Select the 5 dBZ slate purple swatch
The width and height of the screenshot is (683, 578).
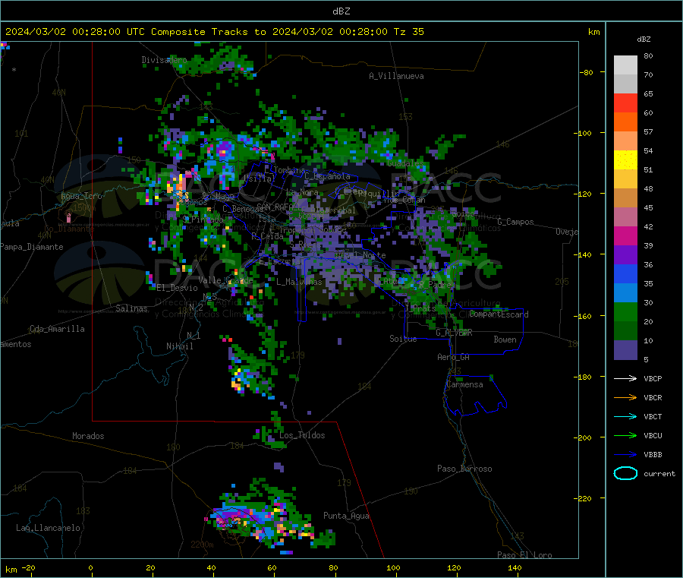point(625,349)
